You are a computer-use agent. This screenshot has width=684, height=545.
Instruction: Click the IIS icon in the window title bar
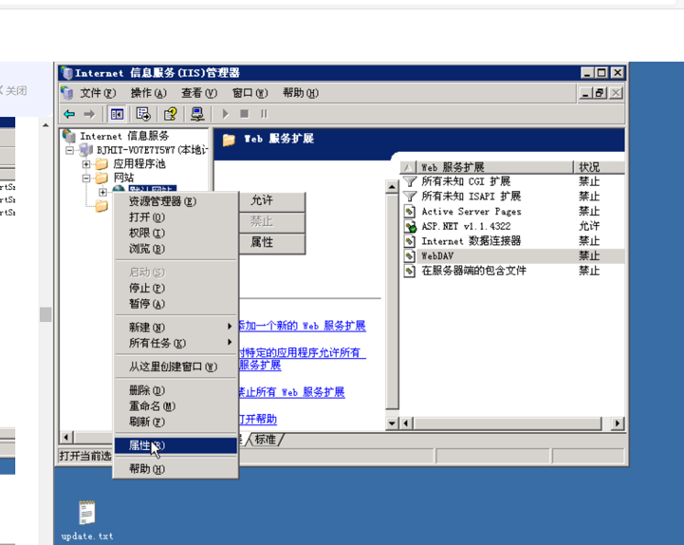tap(66, 73)
